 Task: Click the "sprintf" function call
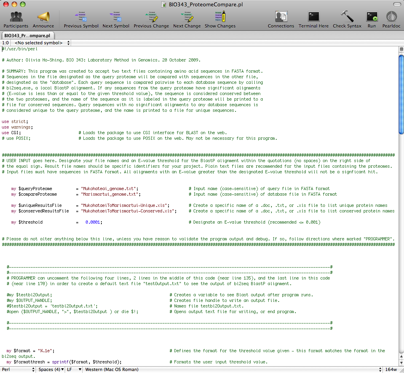[60, 362]
